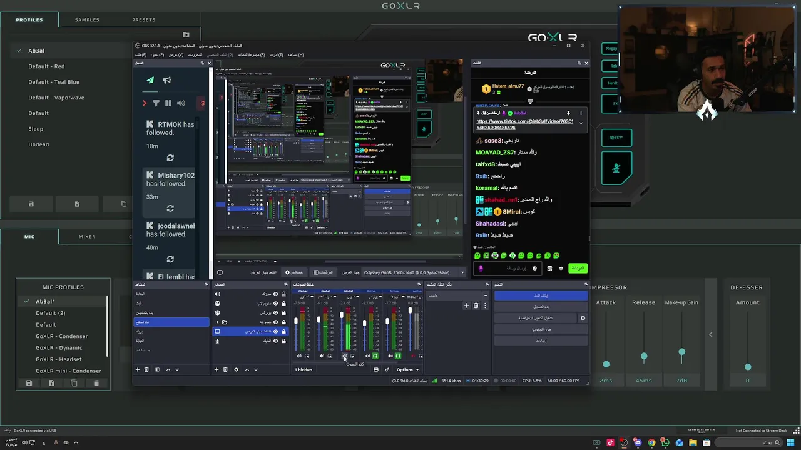
Task: Hide the التقاط جهاز العرض source
Action: pos(275,331)
